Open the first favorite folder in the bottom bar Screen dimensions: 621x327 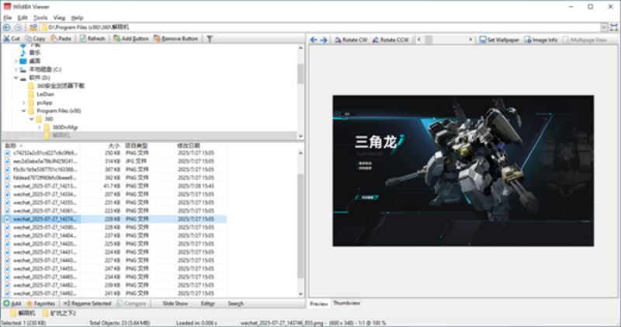tap(23, 313)
